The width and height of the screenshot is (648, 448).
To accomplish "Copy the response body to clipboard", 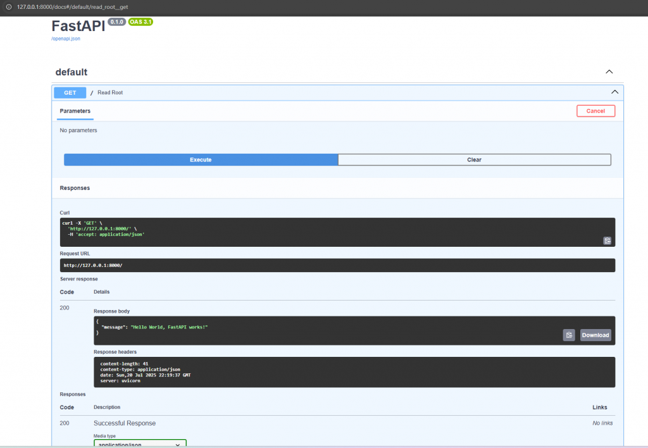I will tap(569, 335).
